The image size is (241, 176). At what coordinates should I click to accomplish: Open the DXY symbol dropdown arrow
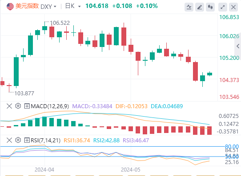pyautogui.click(x=55, y=7)
